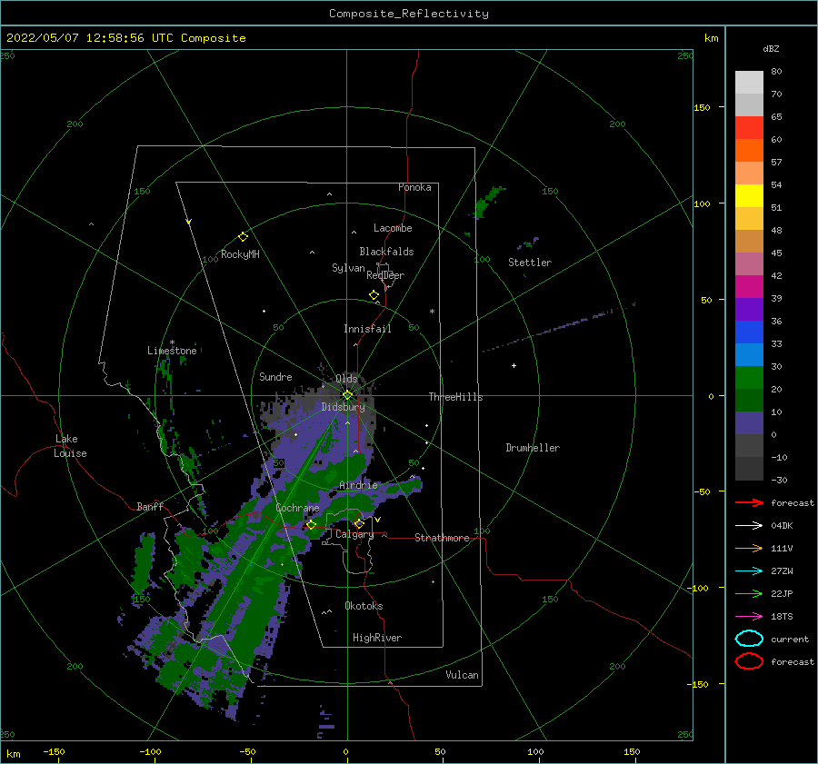Click the magenta 18TS arrow icon
Viewport: 818px width, 764px height.
click(749, 617)
